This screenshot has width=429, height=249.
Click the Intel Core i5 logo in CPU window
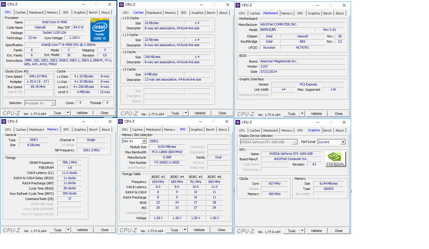(x=100, y=30)
